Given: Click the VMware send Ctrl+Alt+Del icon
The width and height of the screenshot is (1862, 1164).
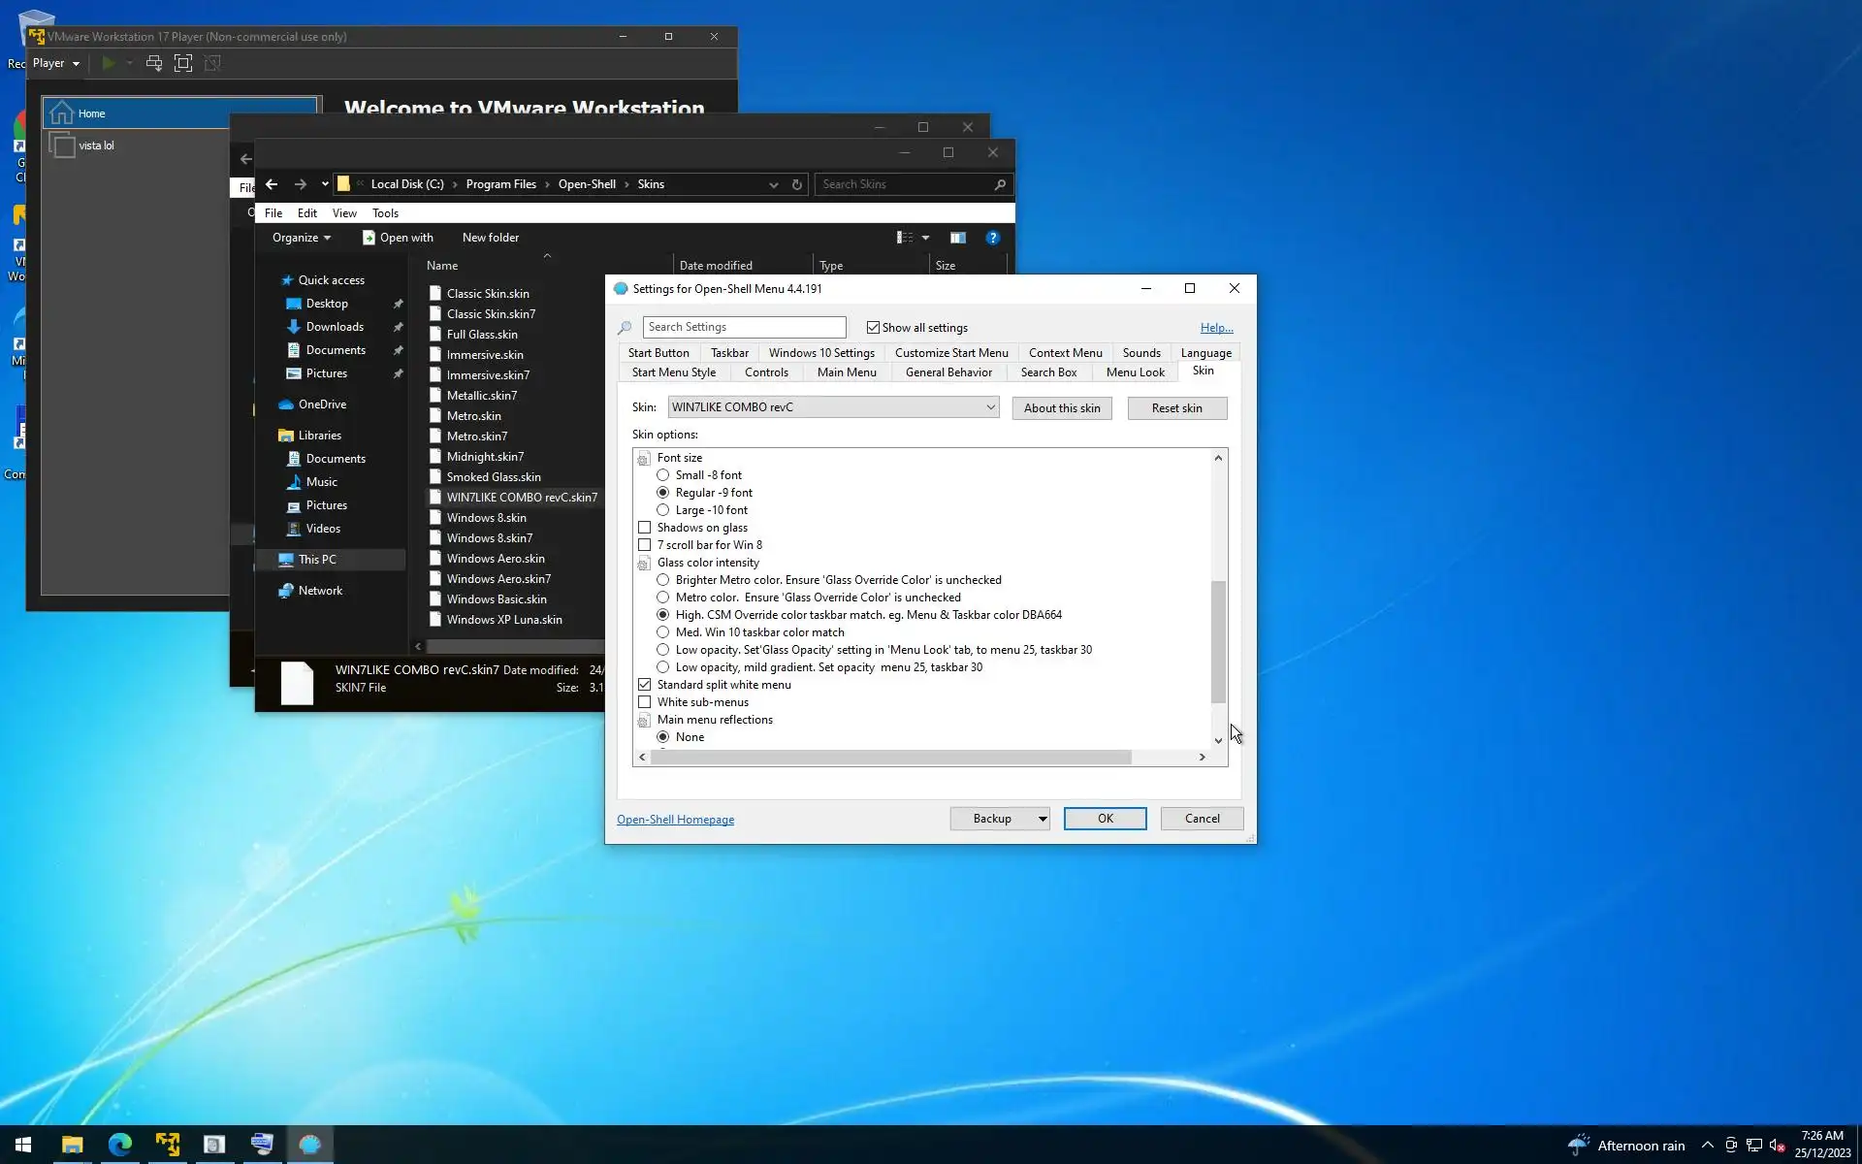Looking at the screenshot, I should click(x=154, y=63).
